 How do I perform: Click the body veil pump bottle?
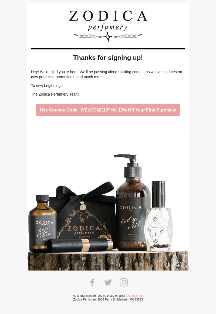(133, 202)
